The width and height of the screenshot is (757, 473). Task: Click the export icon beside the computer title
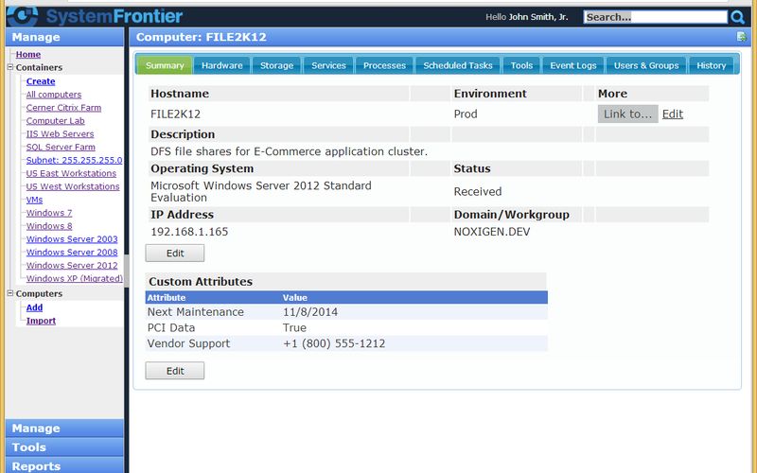(x=741, y=37)
